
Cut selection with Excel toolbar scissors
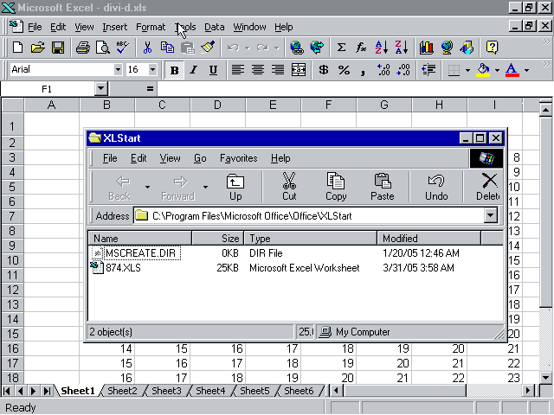click(x=147, y=48)
